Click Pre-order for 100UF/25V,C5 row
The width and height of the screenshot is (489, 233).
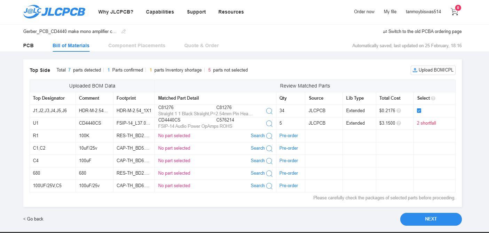coord(289,186)
